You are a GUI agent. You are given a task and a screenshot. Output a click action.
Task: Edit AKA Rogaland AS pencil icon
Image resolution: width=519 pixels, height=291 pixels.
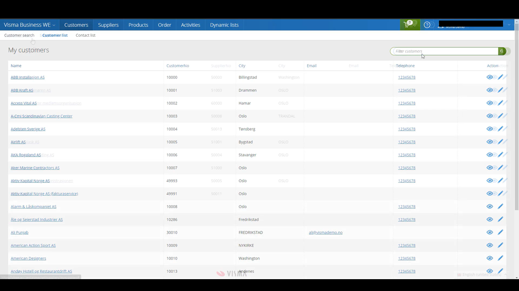pos(500,155)
